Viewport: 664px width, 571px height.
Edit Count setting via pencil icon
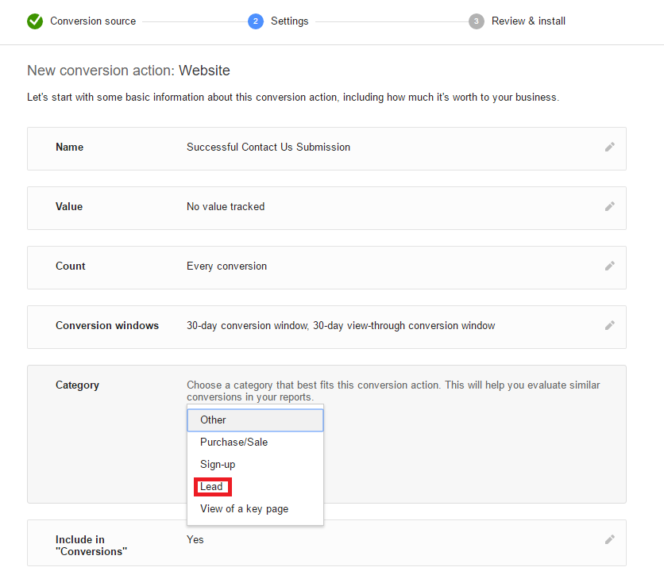click(x=609, y=266)
